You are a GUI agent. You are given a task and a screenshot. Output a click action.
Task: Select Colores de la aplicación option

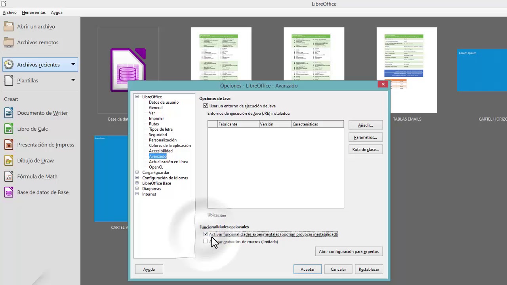click(170, 145)
